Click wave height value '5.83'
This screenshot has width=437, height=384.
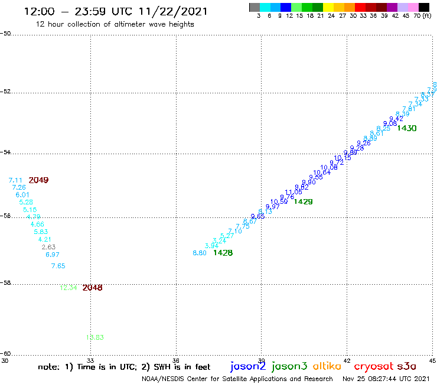tap(41, 232)
